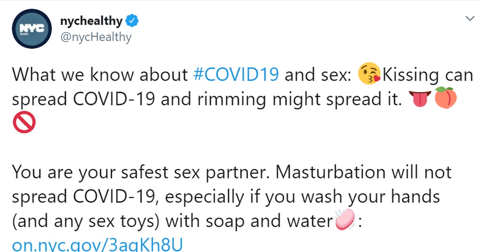481x252 pixels.
Task: Click the pink soap bar emoji
Action: coord(345,218)
